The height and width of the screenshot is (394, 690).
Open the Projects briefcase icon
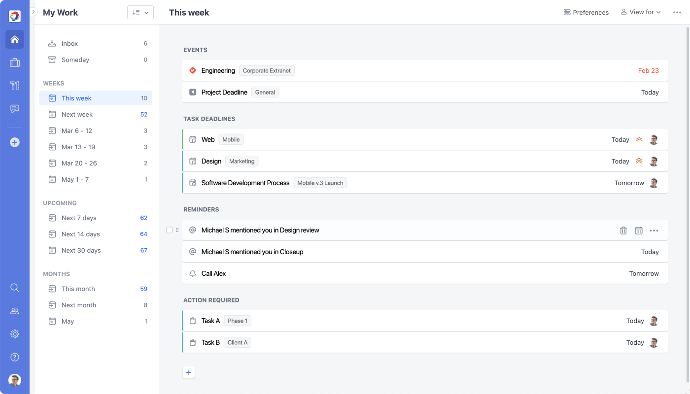pos(15,63)
